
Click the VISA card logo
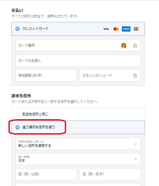(x=106, y=29)
